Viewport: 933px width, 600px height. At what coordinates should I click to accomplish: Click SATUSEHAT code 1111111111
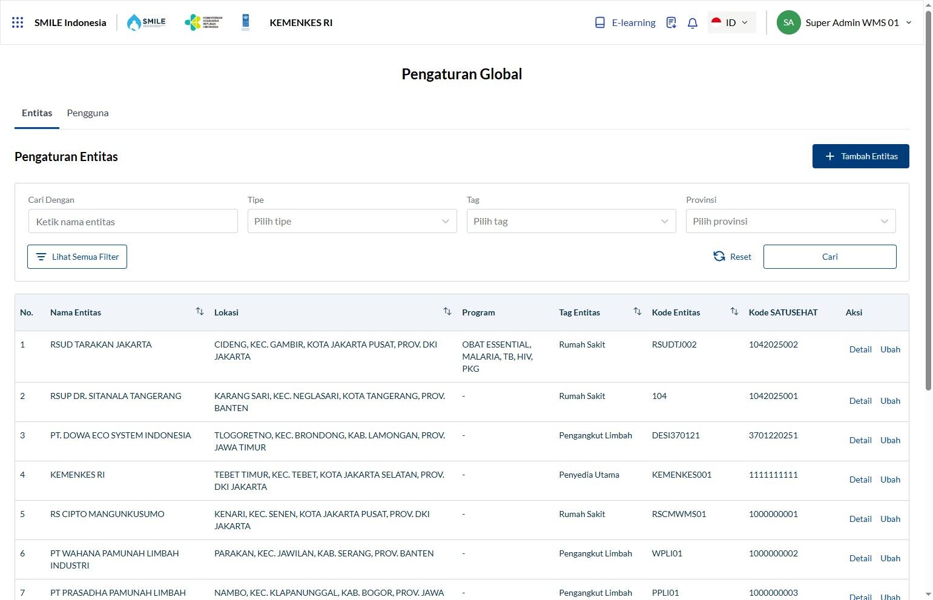(773, 475)
